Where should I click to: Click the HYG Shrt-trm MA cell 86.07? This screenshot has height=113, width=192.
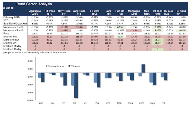click(x=120, y=37)
